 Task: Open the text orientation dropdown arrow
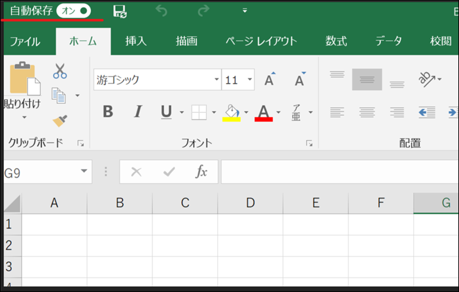coord(439,79)
